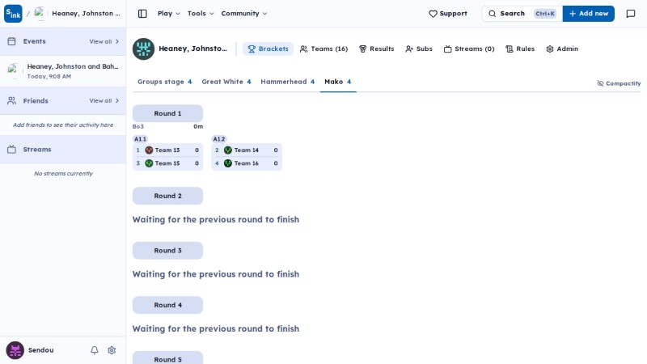Expand the Tools dropdown menu

point(201,14)
